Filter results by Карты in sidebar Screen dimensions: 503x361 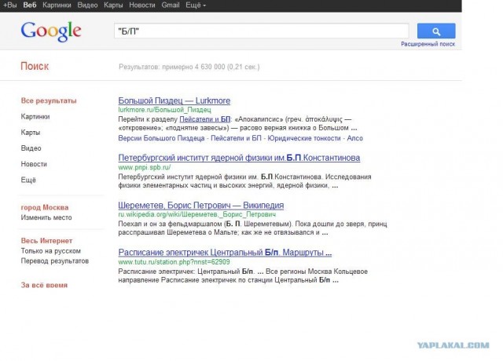coord(31,133)
